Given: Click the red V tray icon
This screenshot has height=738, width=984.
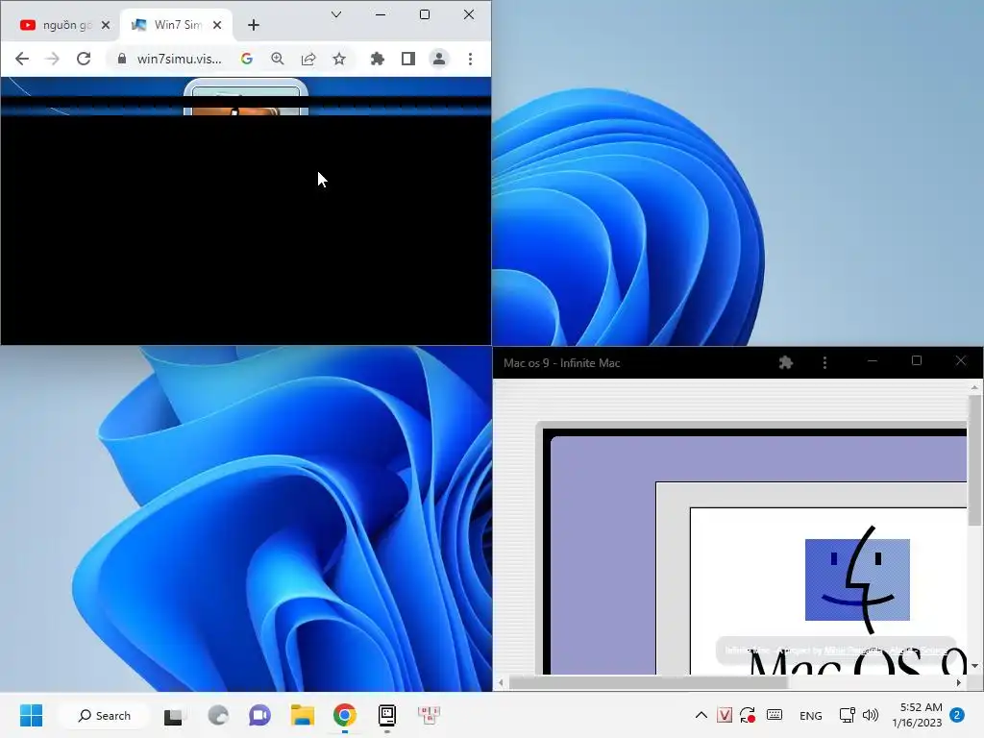Looking at the screenshot, I should (725, 715).
